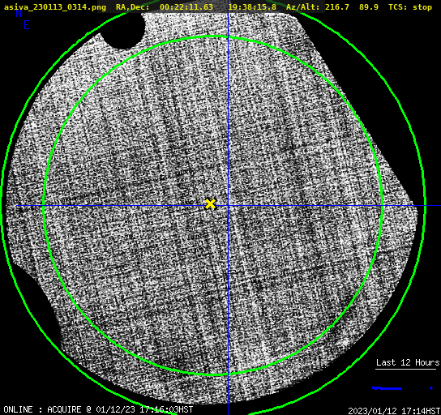
Task: Click the Dec value 19:38:15.8
Action: click(x=252, y=6)
